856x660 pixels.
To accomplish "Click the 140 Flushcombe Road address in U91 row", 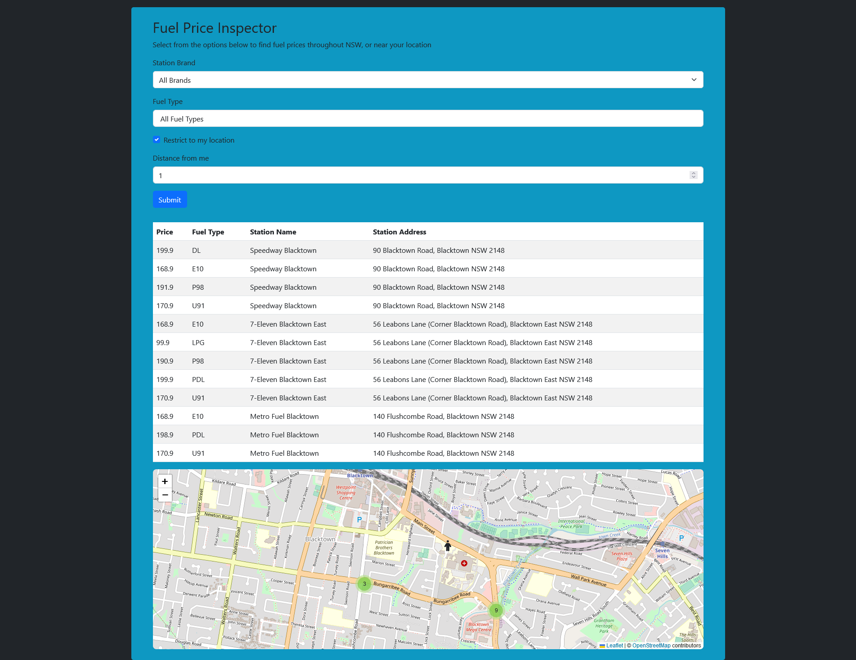I will pos(444,453).
